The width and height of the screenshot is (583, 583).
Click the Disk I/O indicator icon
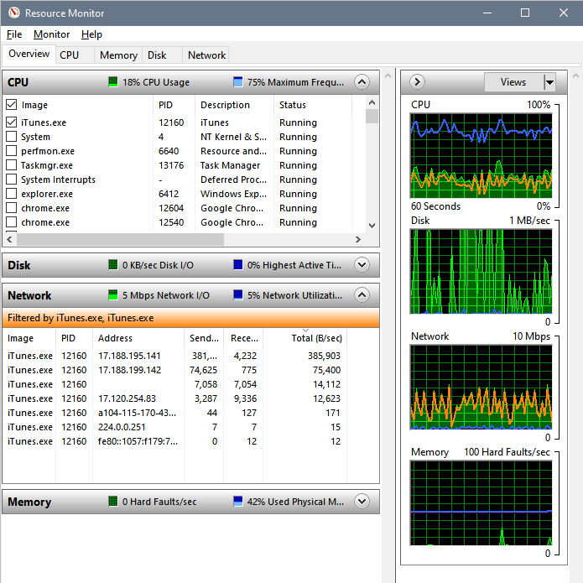click(113, 265)
